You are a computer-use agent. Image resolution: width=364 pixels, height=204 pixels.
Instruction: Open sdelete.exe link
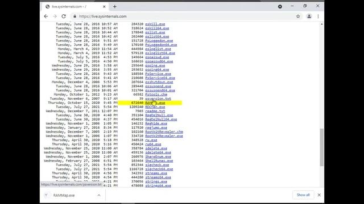tap(156, 148)
